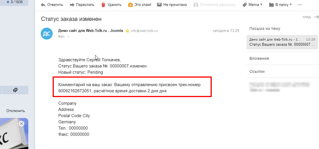The height and width of the screenshot is (149, 319).
Task: Click sender email info@web-tolk.ru
Action: [144, 31]
